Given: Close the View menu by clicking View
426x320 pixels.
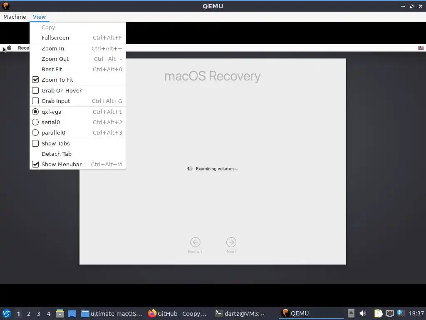Looking at the screenshot, I should click(40, 17).
